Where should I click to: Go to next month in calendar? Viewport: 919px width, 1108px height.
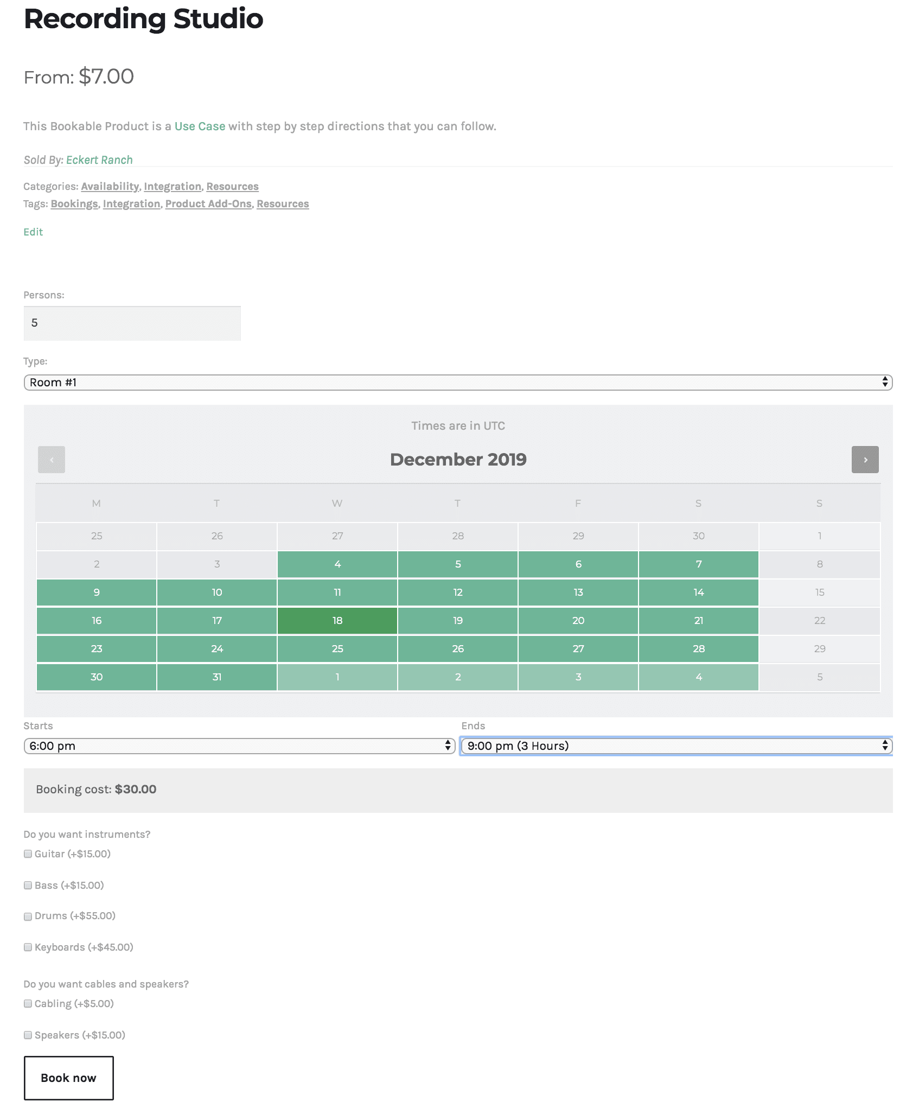(865, 460)
